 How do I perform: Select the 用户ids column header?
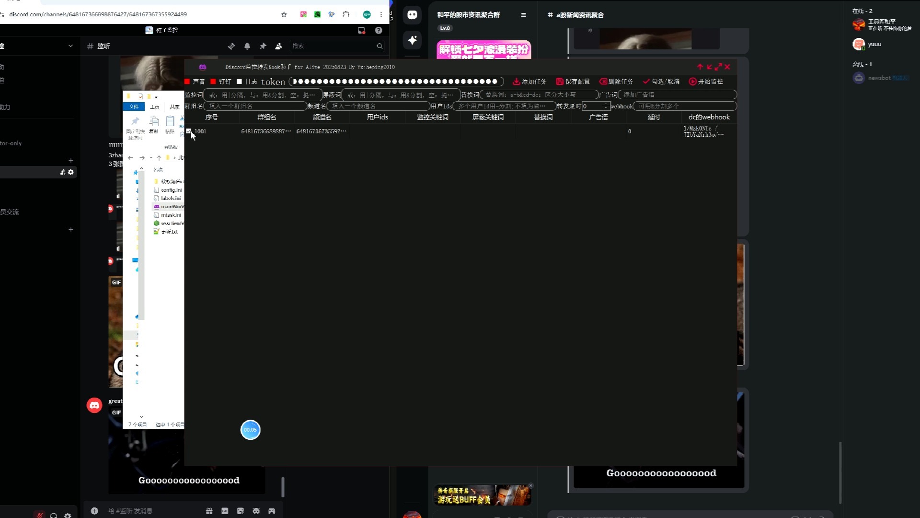(377, 117)
